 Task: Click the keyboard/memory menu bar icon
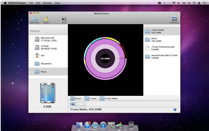point(159,3)
